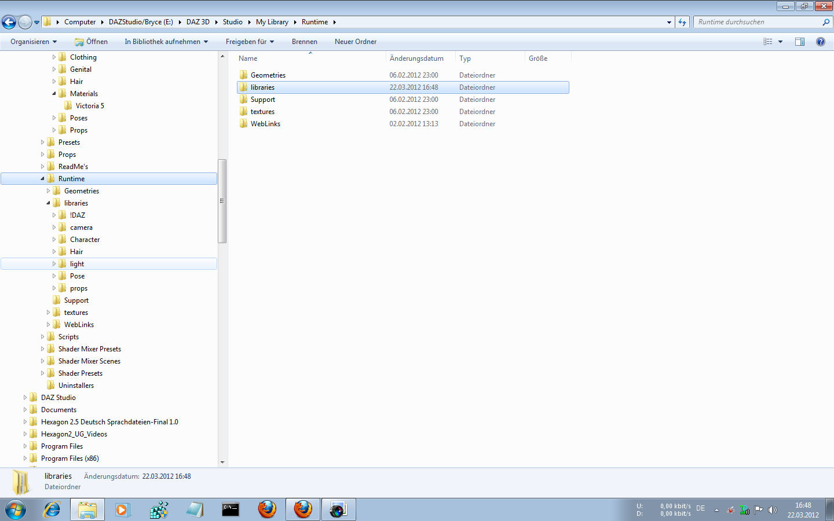
Task: Launch Internet Explorer from the taskbar
Action: tap(52, 509)
